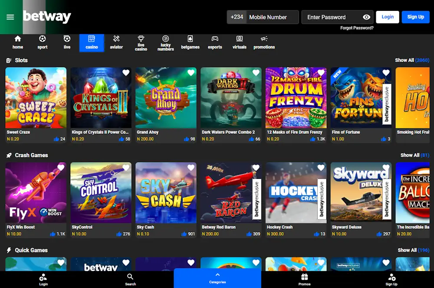Open Promos from the bottom bar

click(304, 278)
